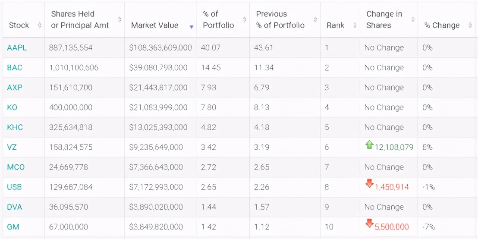Click the red down arrow in GM row
Screen dimensions: 478x239
point(369,223)
